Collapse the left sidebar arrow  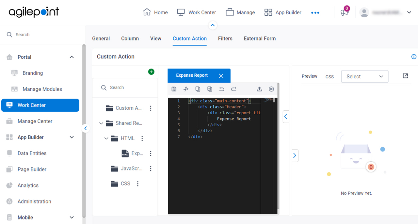coord(85,128)
